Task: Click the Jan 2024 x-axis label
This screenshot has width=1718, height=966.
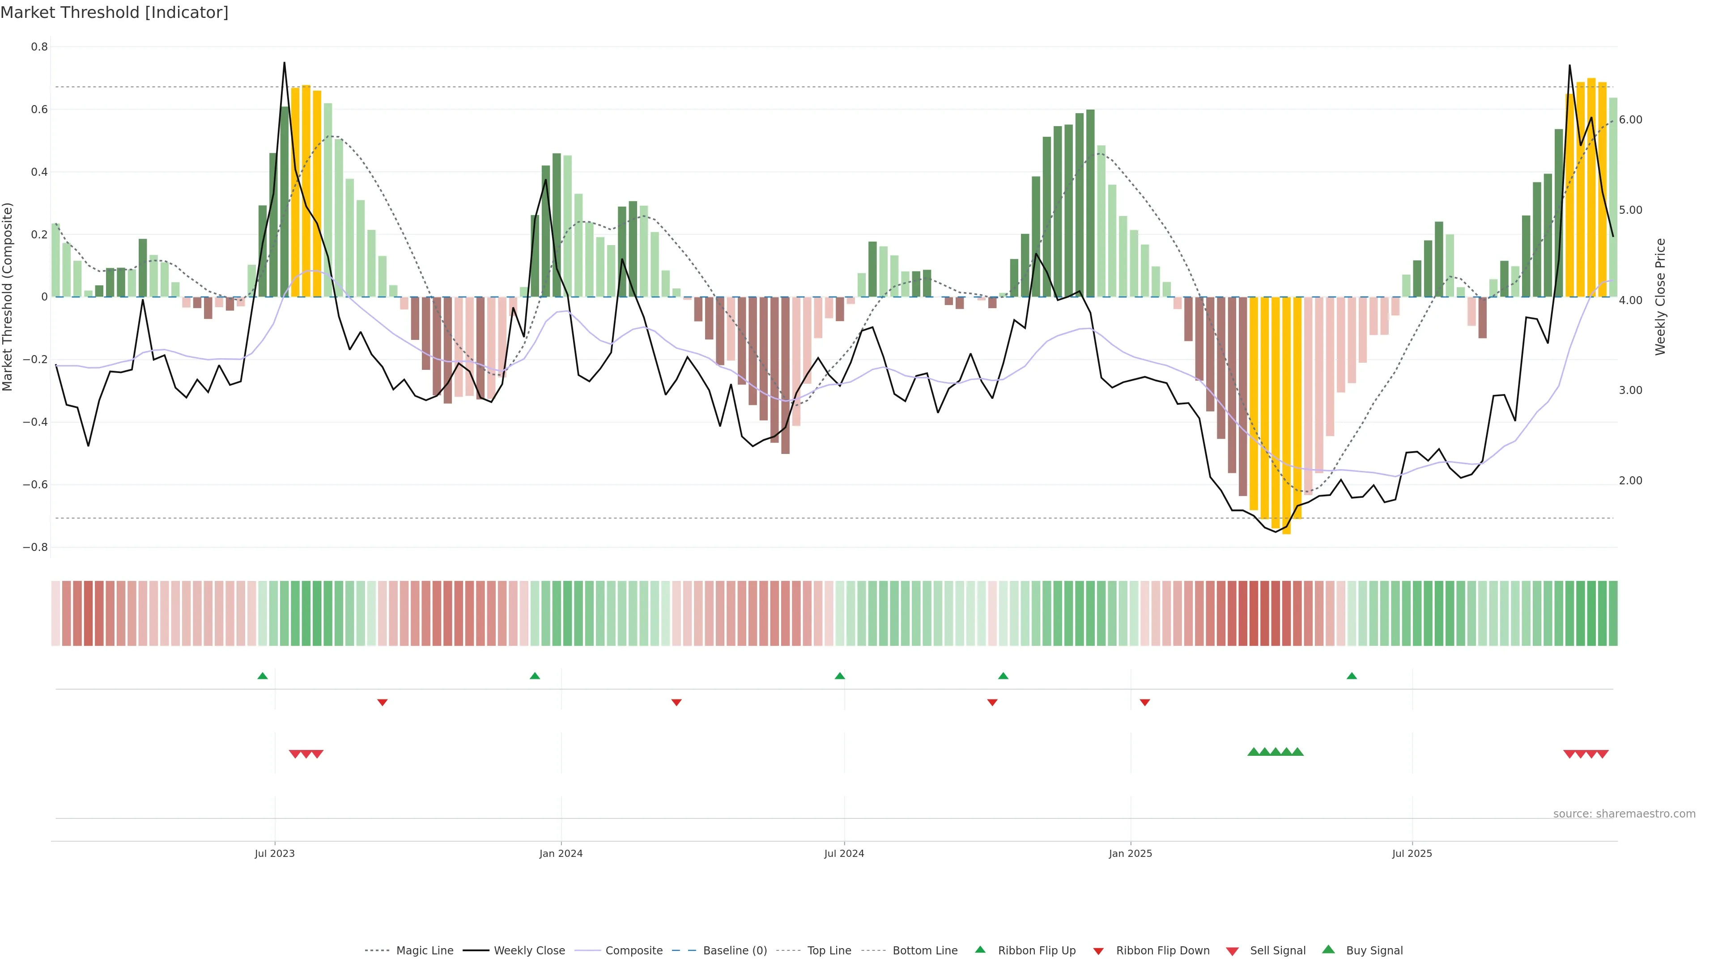Action: point(561,853)
